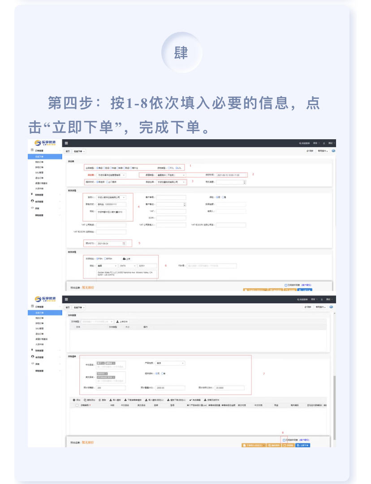Tick 已阅读并同意 checkbox in upper screenshot

coord(286,285)
